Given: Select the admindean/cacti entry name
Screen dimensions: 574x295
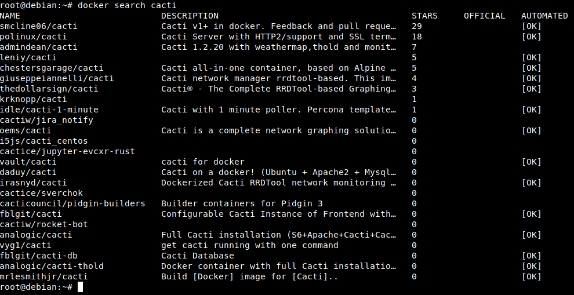Looking at the screenshot, I should click(x=38, y=47).
